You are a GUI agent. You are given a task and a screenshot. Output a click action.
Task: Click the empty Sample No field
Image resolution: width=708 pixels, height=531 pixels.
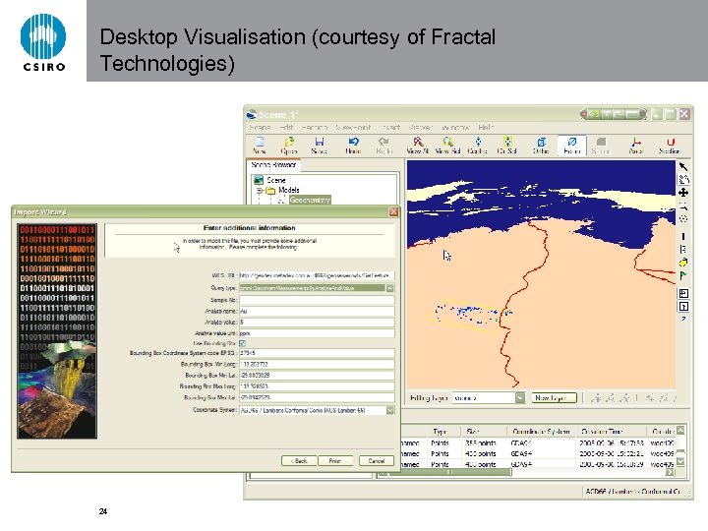pyautogui.click(x=317, y=300)
